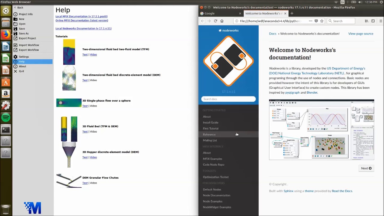Open Ubuntu dash from the launcher
384x216 pixels.
(x=6, y=11)
